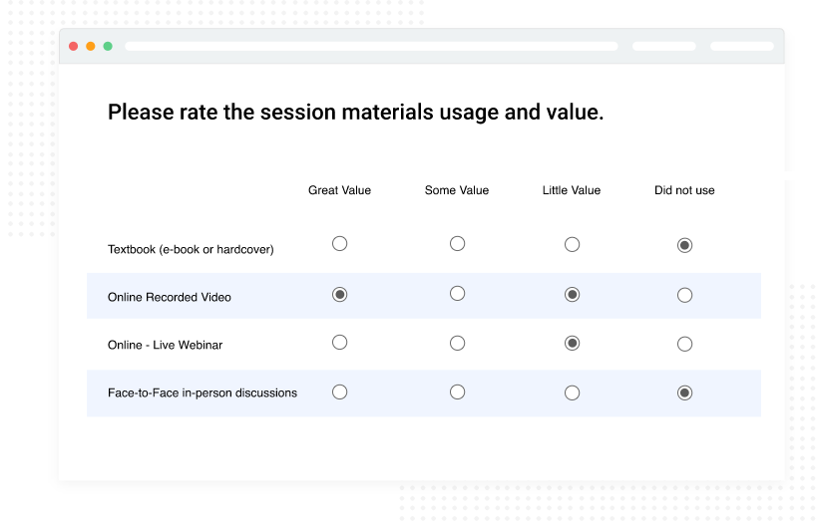Click the Textbook (e-book or hardcover) label
This screenshot has width=816, height=521.
tap(191, 249)
